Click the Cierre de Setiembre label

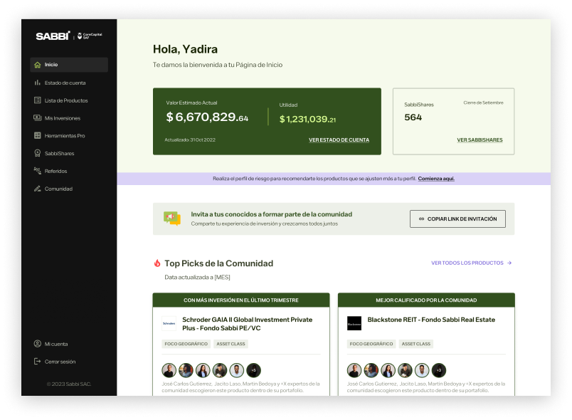(483, 103)
